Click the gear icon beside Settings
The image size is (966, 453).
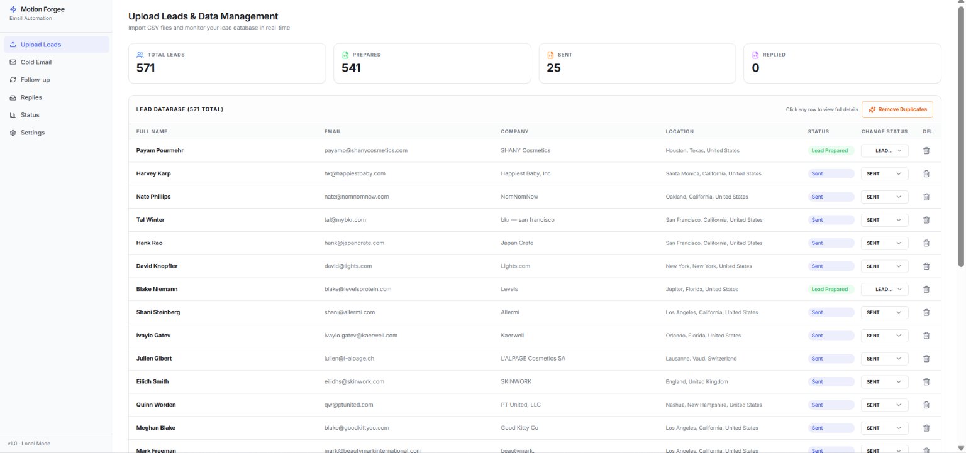[13, 133]
